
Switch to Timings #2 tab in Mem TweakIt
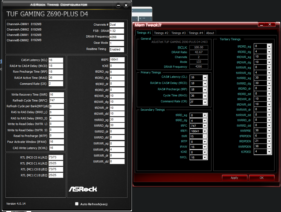point(161,33)
